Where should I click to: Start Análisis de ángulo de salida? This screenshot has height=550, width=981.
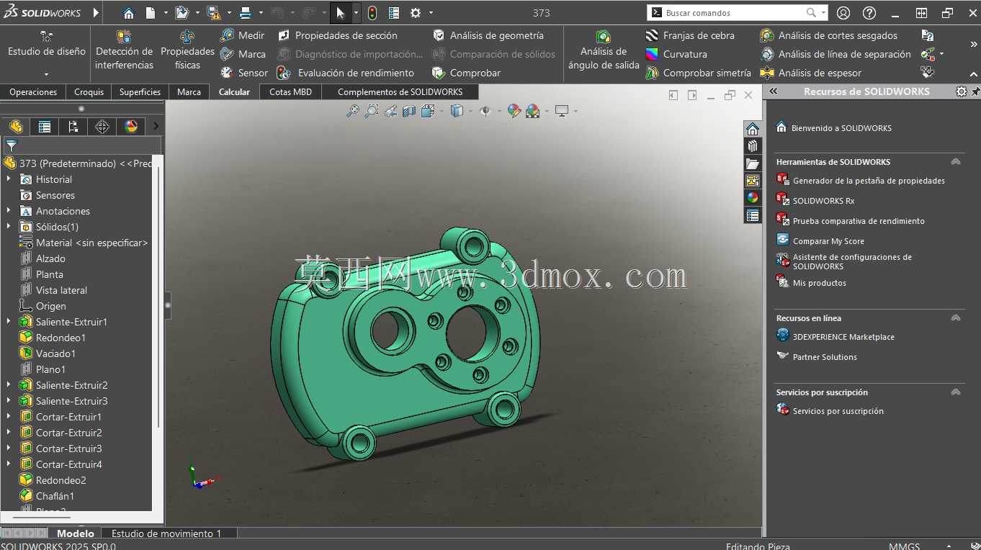pyautogui.click(x=604, y=50)
